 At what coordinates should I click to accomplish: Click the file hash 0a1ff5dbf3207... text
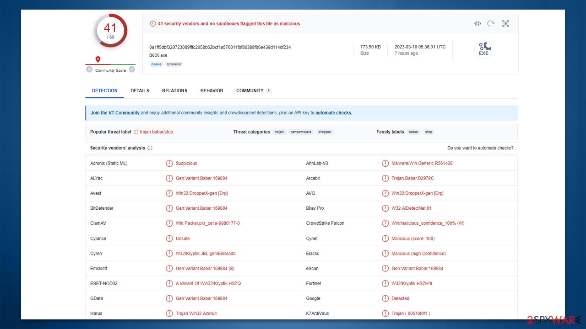(220, 47)
